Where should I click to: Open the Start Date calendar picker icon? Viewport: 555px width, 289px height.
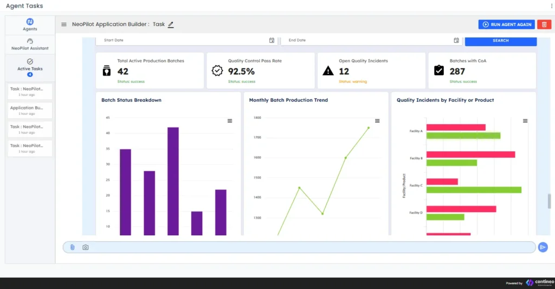point(272,40)
